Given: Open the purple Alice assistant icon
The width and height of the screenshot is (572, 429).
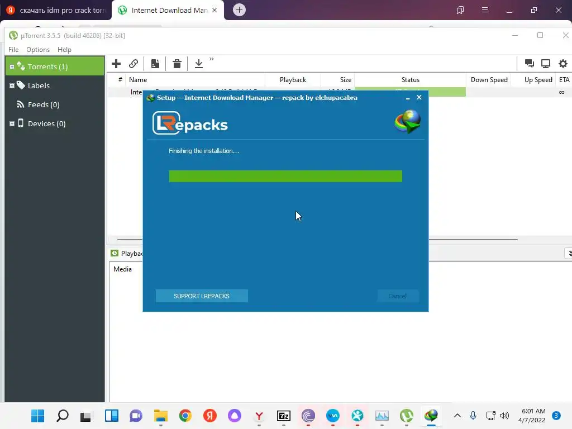Looking at the screenshot, I should click(235, 416).
